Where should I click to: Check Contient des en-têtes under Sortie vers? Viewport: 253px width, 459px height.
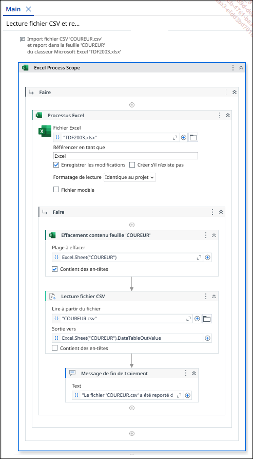tap(54, 348)
